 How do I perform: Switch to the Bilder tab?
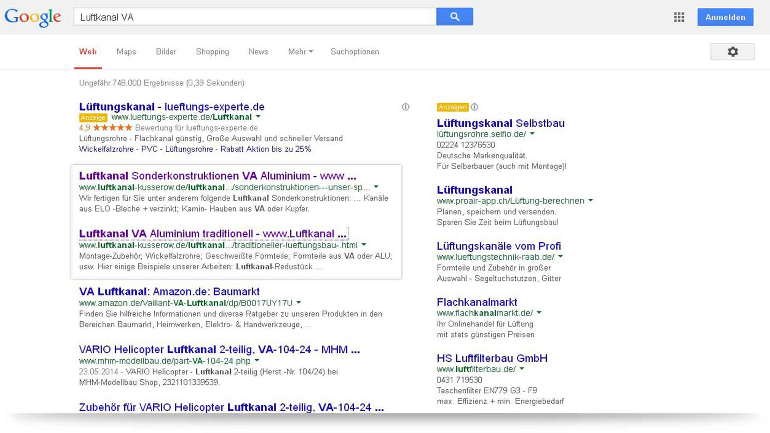[166, 52]
